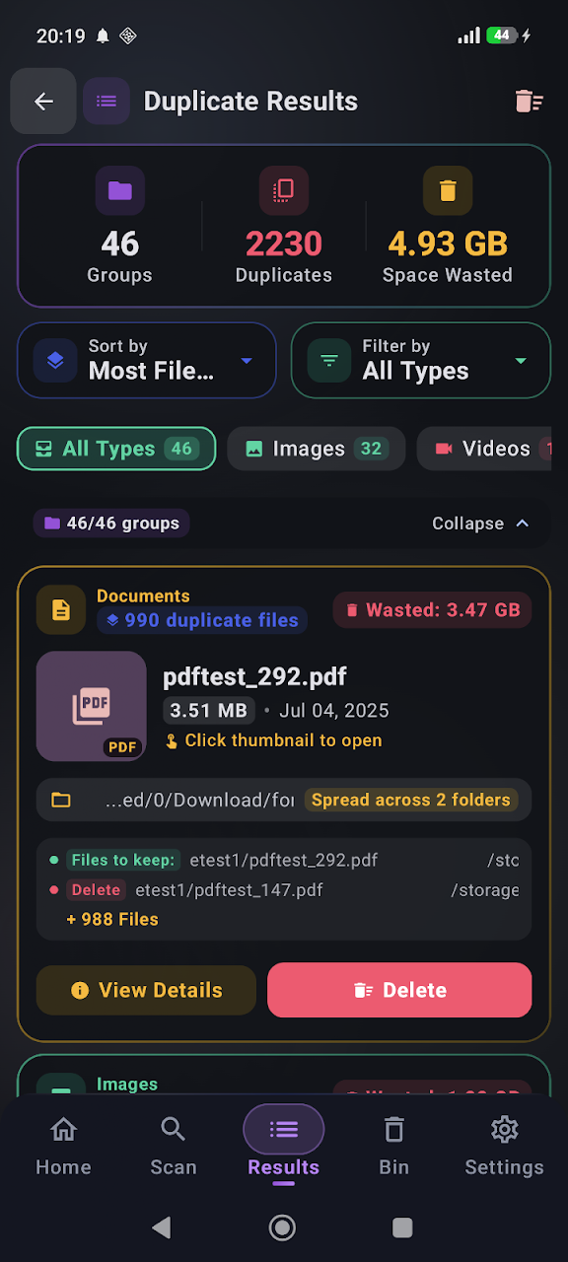Tap the yellow Documents file icon

pos(61,610)
